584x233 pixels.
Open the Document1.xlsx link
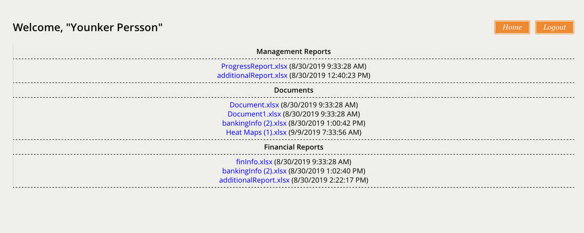pos(254,114)
